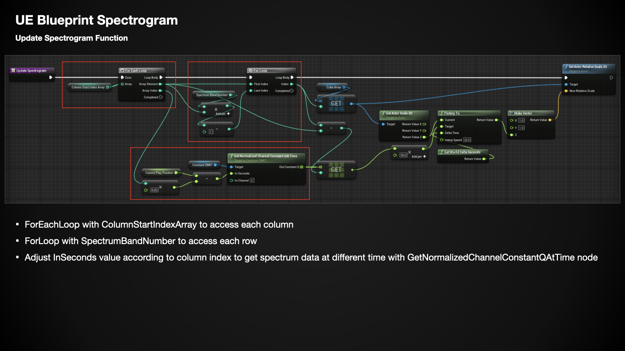Click the subtract node's value field showing 1
Image resolution: width=625 pixels, height=351 pixels.
click(211, 132)
